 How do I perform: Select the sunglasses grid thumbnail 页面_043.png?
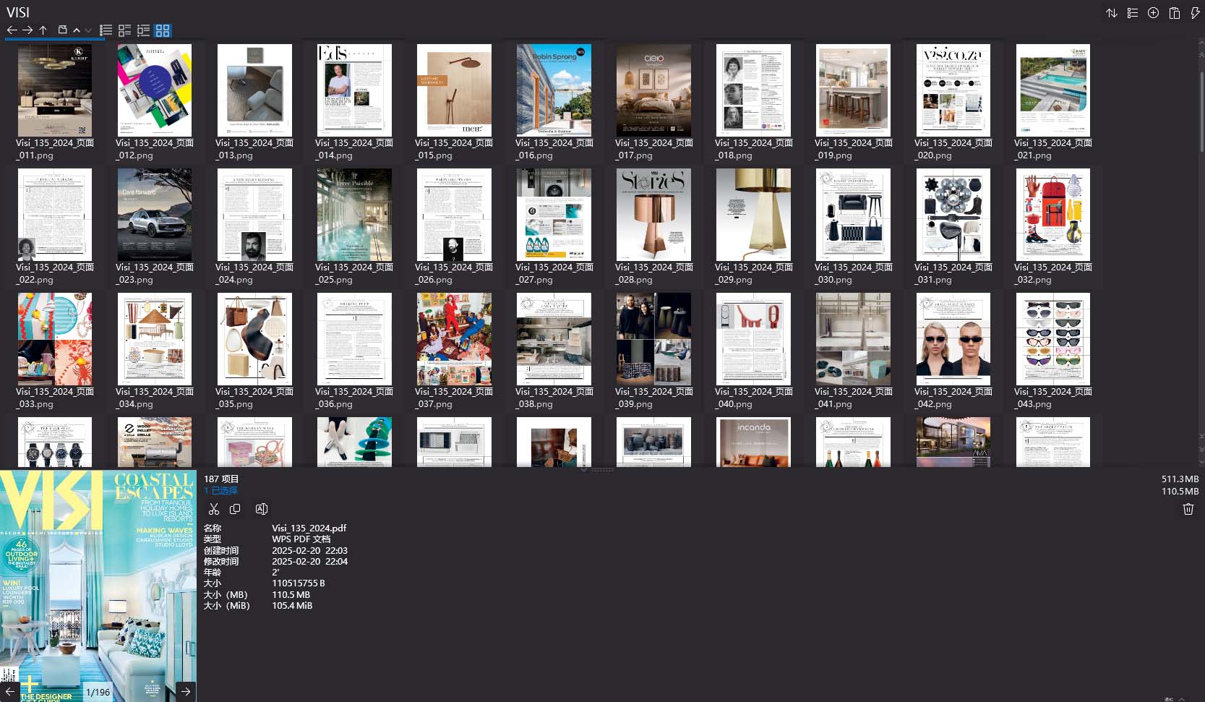[1053, 338]
